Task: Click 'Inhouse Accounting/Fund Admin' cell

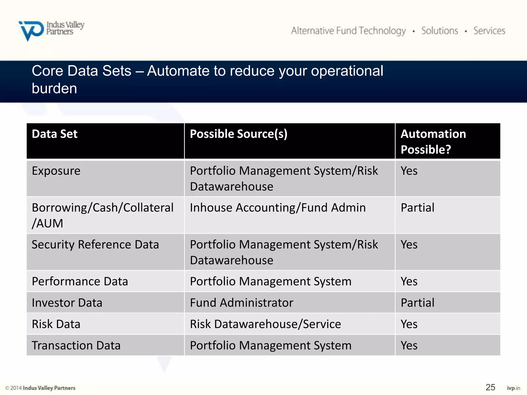Action: pos(290,215)
